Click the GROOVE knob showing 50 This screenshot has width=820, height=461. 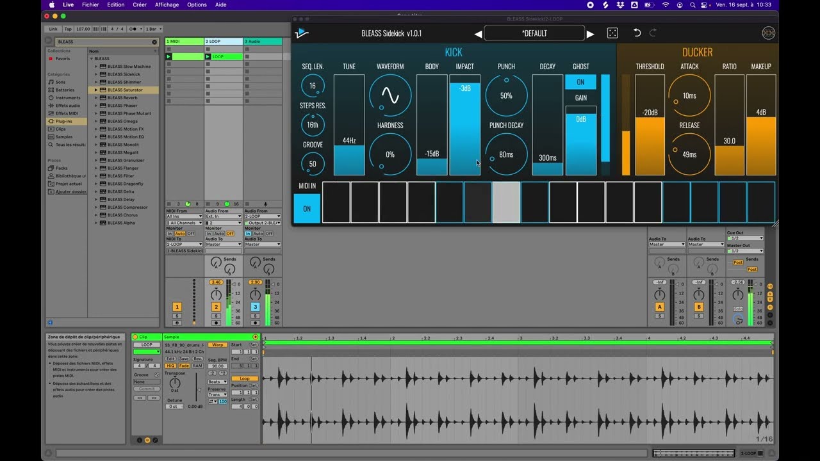pyautogui.click(x=313, y=164)
